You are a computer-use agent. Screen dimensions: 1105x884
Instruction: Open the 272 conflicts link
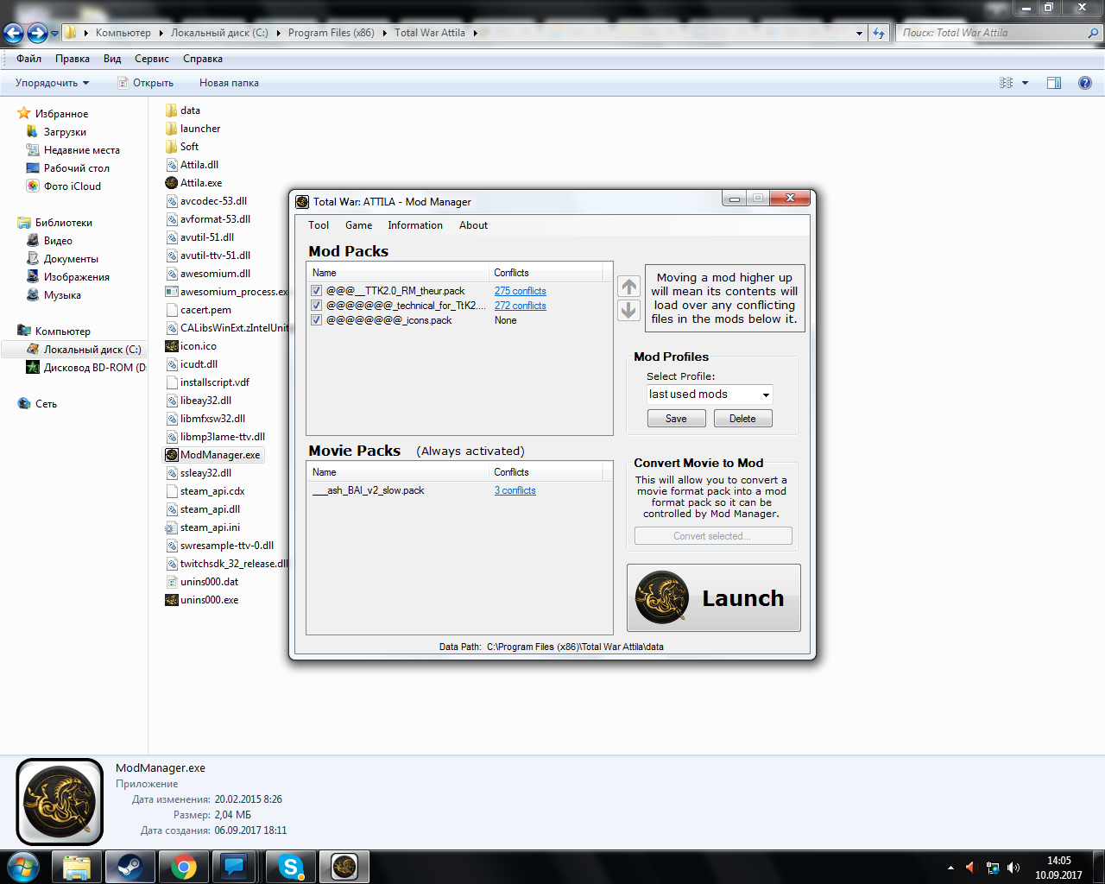[521, 306]
